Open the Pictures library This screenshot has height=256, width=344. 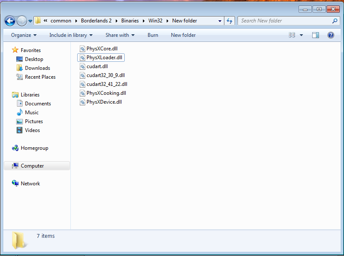click(34, 121)
